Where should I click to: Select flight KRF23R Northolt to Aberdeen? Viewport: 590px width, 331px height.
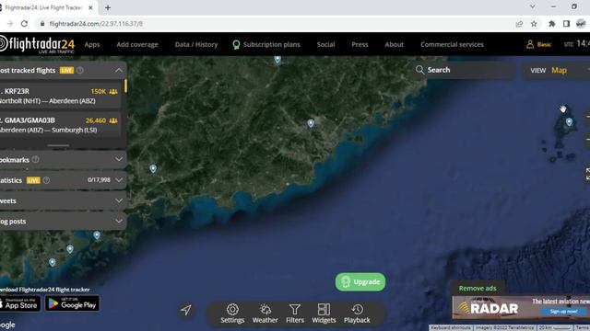point(60,96)
